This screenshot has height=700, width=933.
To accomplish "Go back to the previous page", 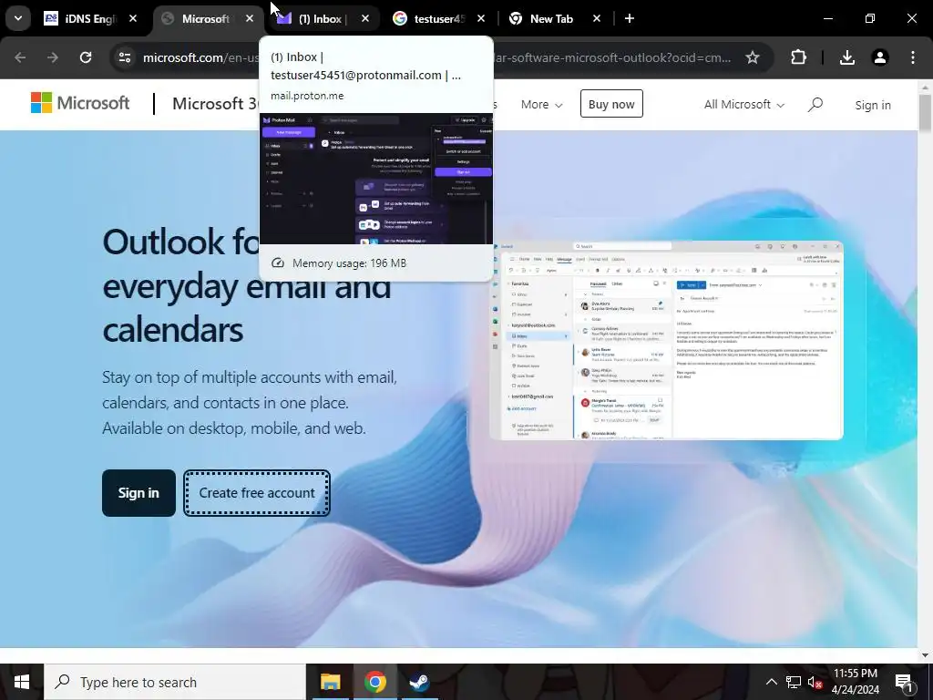I will tap(20, 57).
